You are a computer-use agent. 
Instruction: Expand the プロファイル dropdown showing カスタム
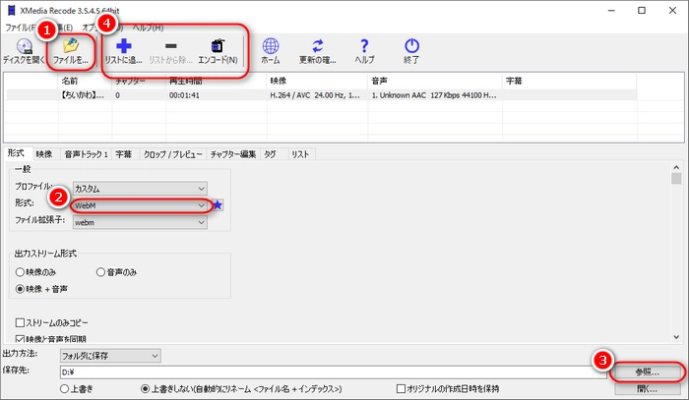click(x=140, y=188)
